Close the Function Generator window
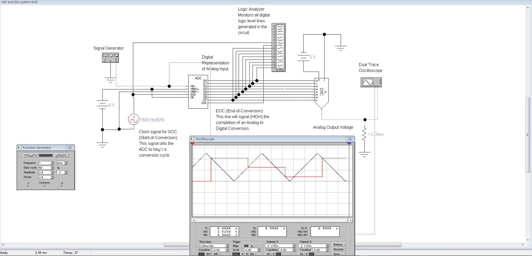532x256 pixels. pos(70,148)
